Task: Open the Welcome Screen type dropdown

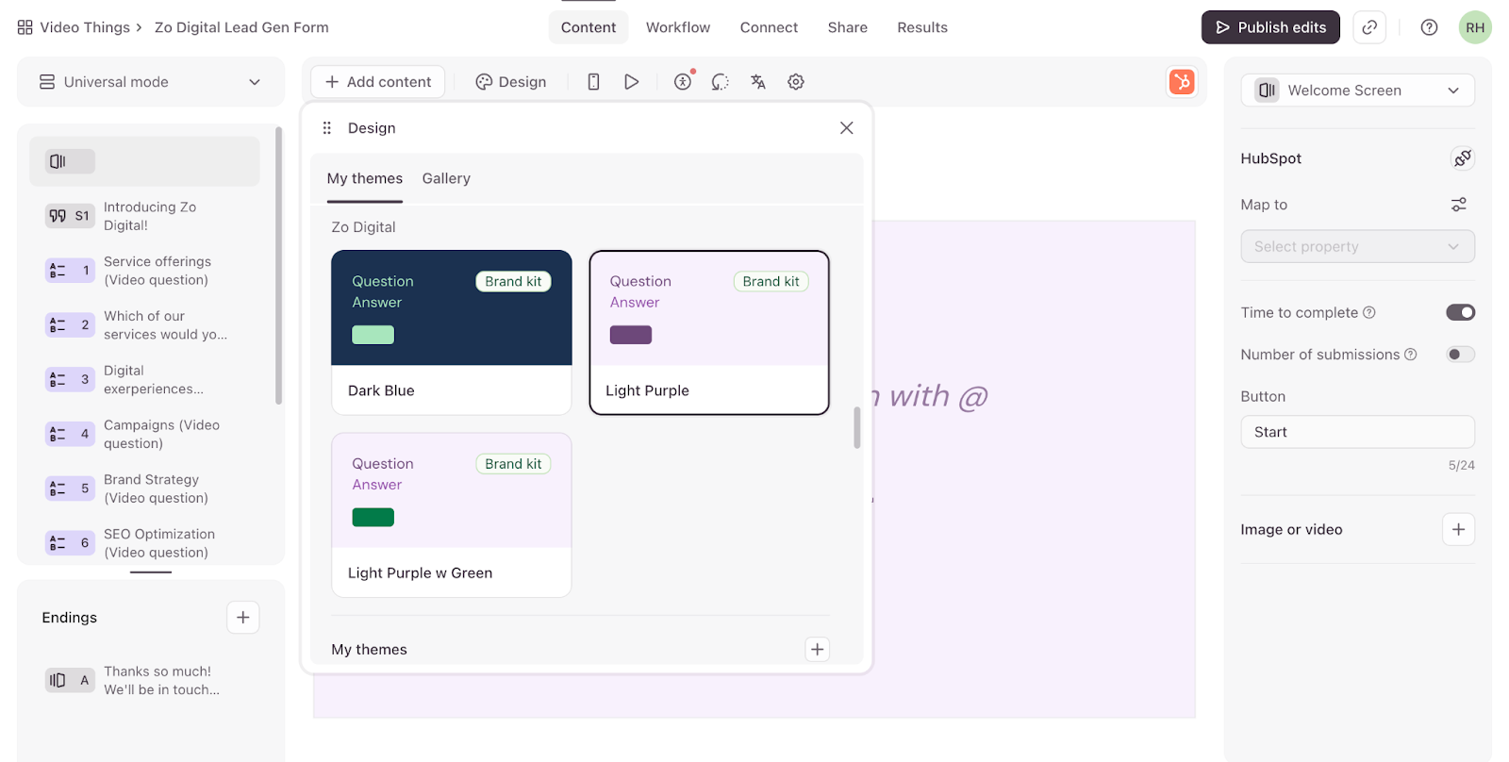Action: pyautogui.click(x=1358, y=91)
